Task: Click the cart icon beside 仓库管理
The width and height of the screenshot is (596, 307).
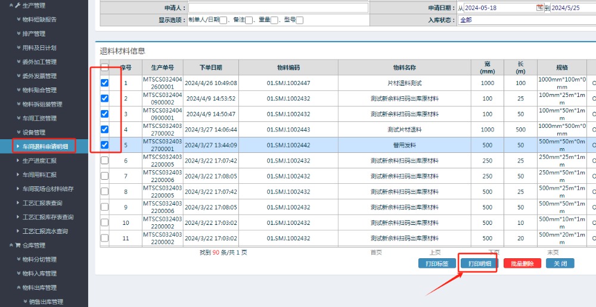Action: pos(17,245)
